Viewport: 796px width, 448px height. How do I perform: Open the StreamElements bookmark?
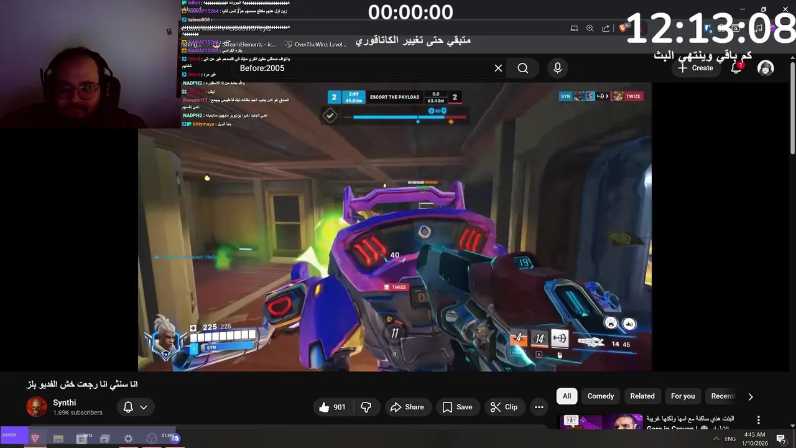pos(244,44)
